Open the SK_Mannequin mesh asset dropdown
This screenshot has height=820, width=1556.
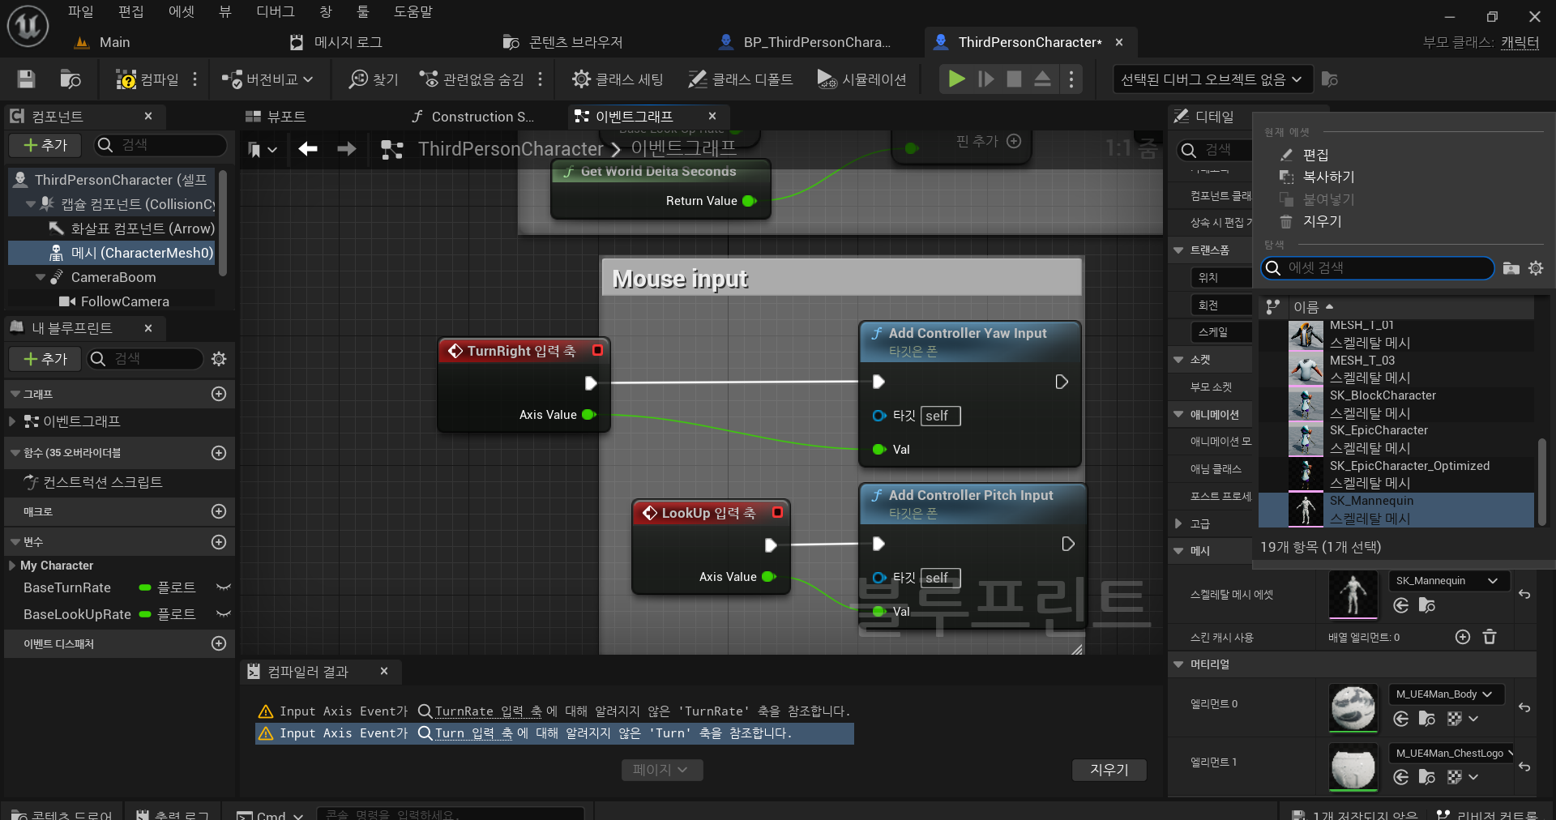tap(1448, 581)
